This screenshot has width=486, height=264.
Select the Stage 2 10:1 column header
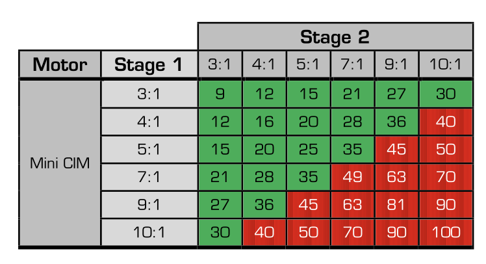[446, 64]
